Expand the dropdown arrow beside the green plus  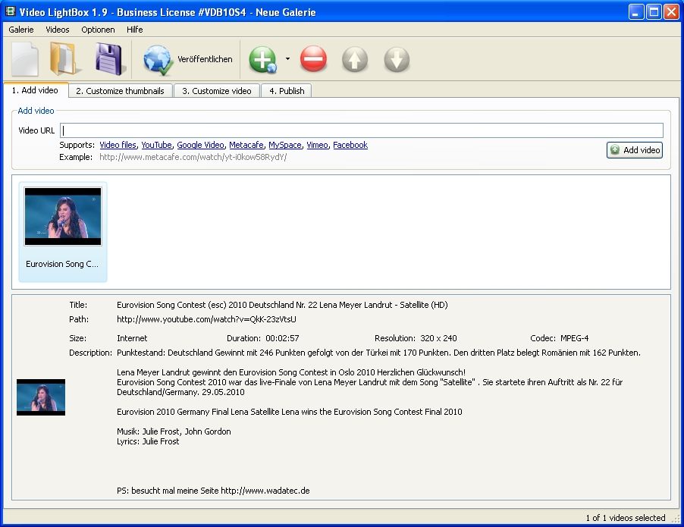(287, 59)
